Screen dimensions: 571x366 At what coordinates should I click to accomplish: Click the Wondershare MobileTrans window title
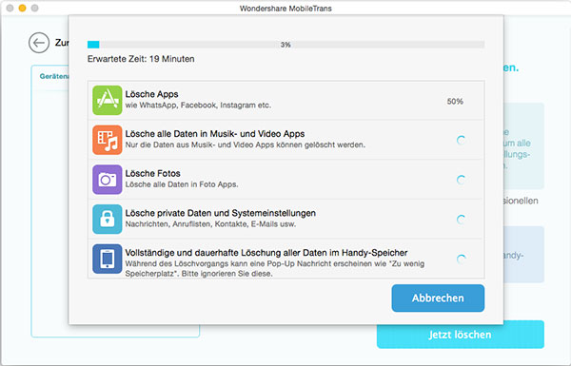(285, 9)
